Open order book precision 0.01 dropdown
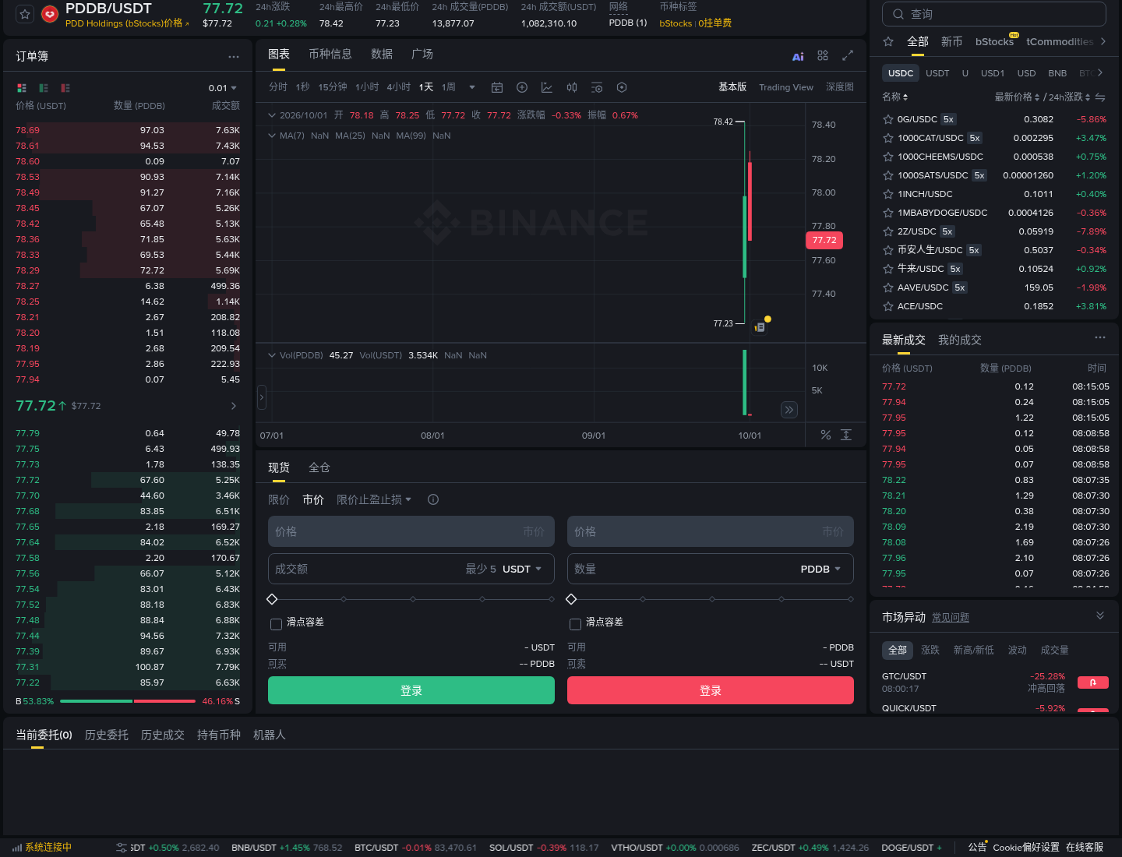 223,88
